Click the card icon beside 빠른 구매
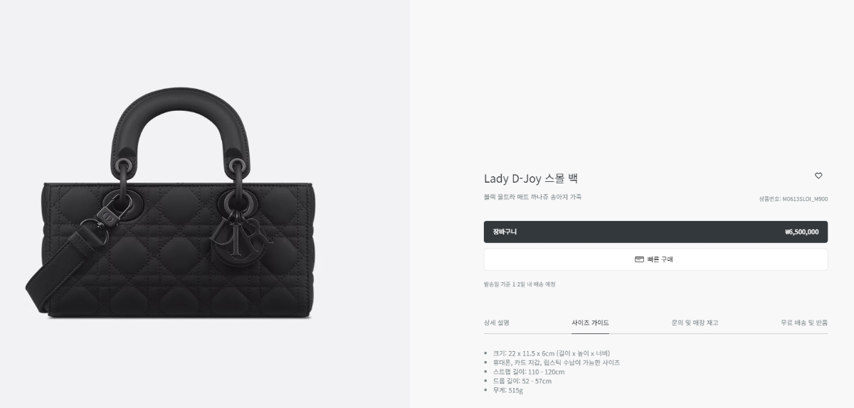Viewport: 854px width, 408px height. click(639, 259)
